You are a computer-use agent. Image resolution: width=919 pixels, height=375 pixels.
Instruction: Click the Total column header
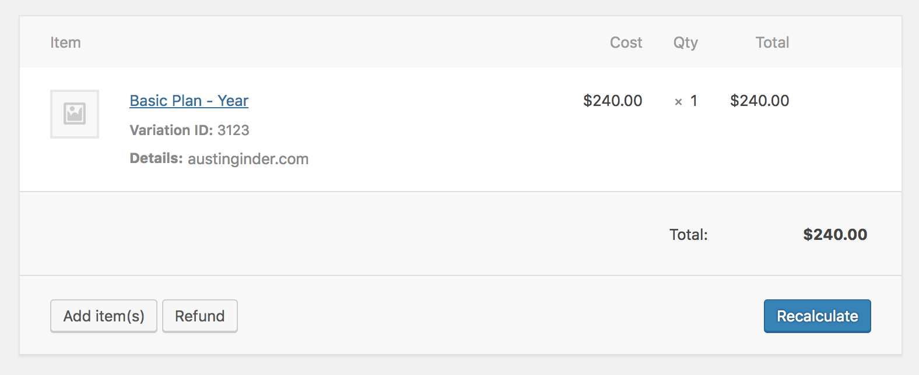click(x=772, y=43)
